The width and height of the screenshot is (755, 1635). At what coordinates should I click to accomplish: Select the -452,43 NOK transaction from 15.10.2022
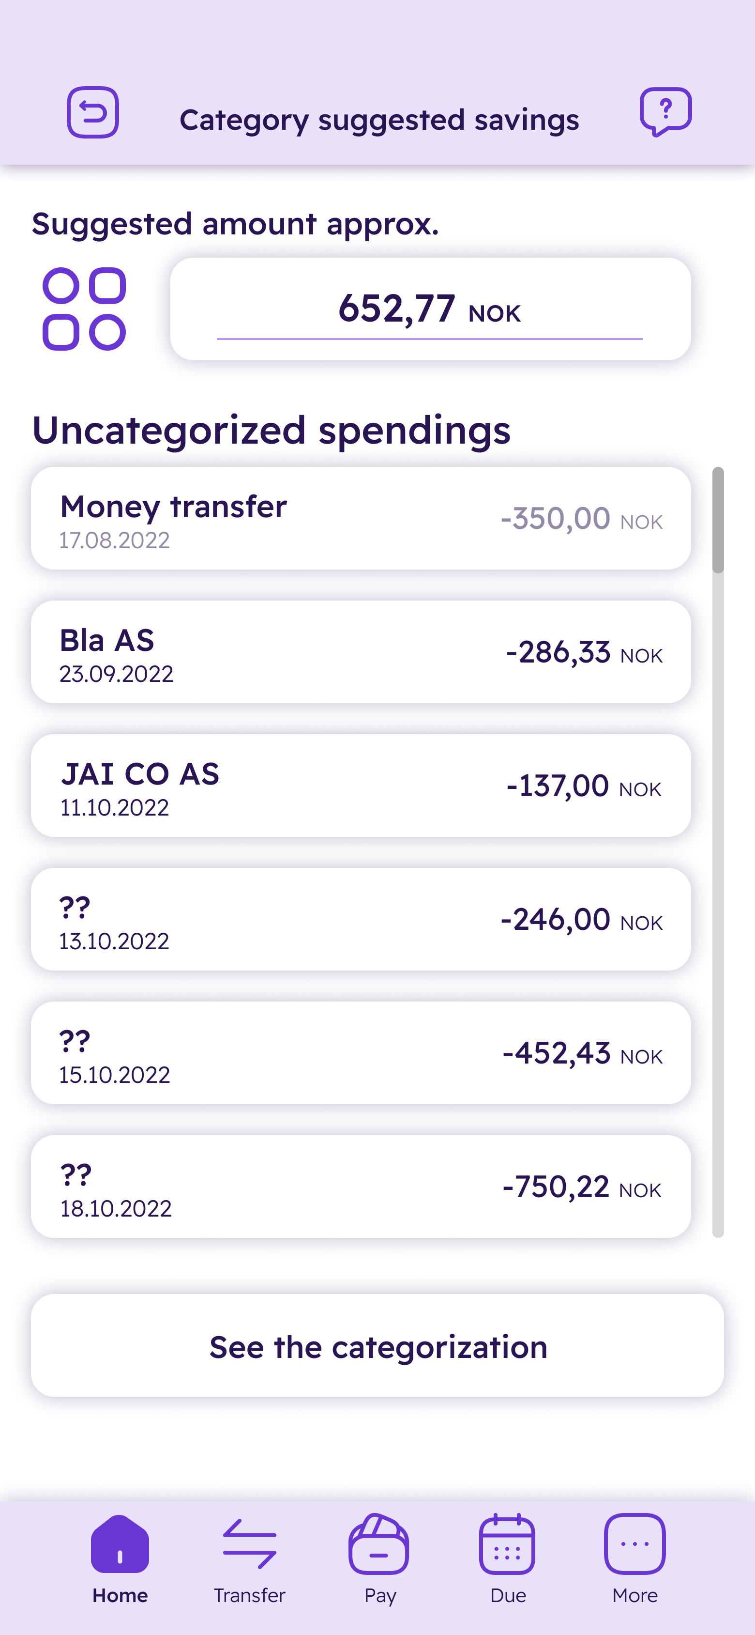[361, 1053]
